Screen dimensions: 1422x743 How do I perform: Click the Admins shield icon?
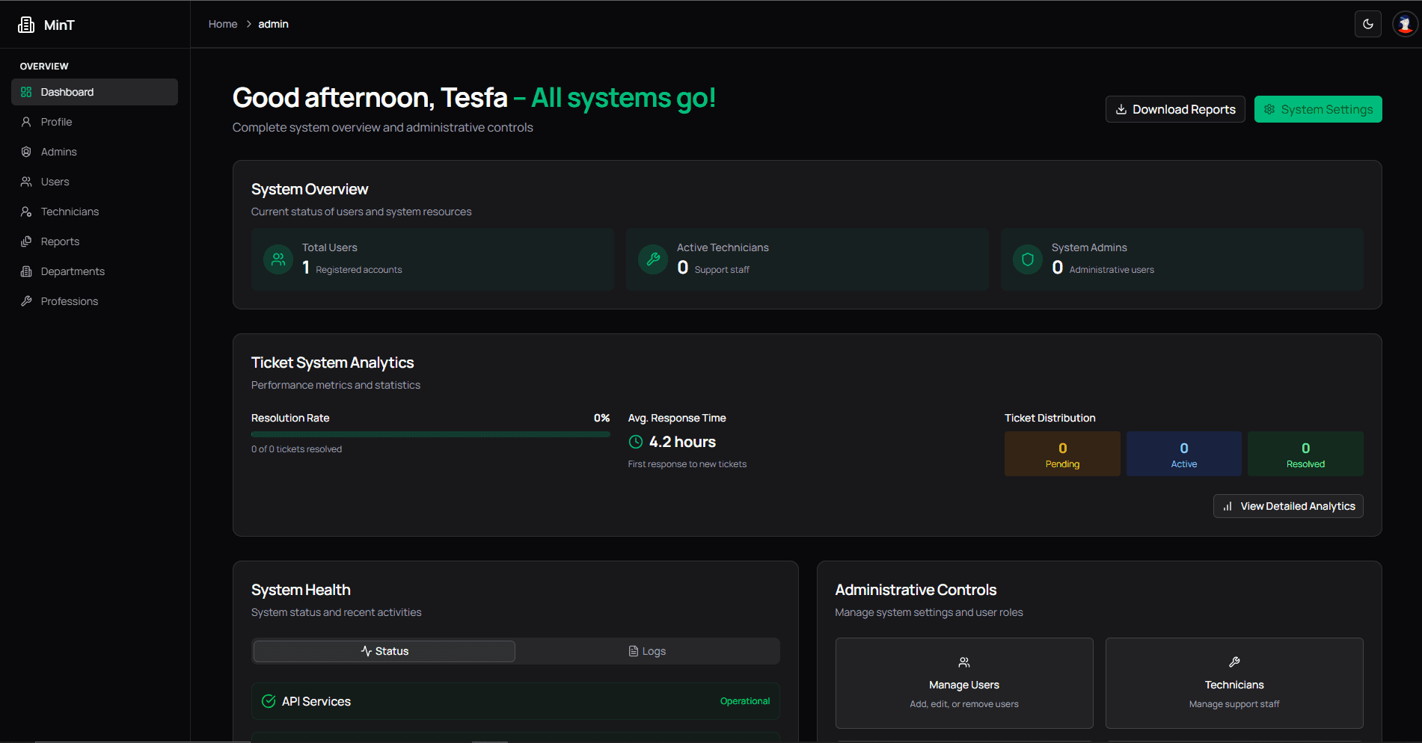pos(25,151)
